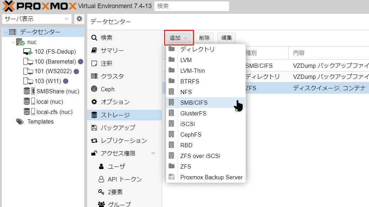Click the Proxmox Backup Server floppy icon
369x207 pixels.
coord(172,177)
